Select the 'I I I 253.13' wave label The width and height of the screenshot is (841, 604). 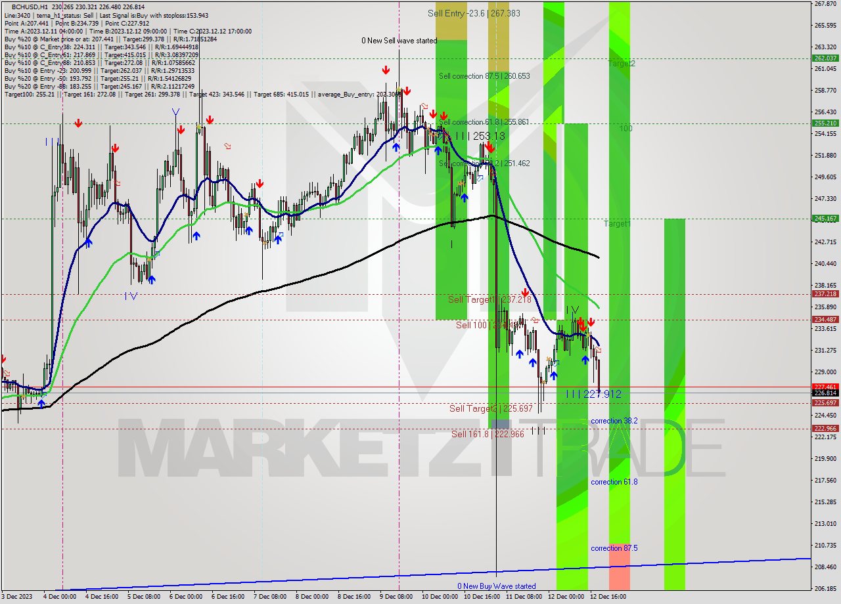(x=480, y=136)
